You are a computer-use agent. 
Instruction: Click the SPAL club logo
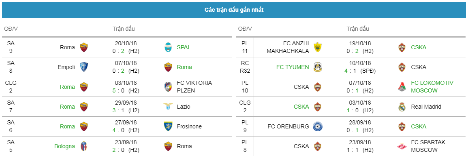[169, 47]
